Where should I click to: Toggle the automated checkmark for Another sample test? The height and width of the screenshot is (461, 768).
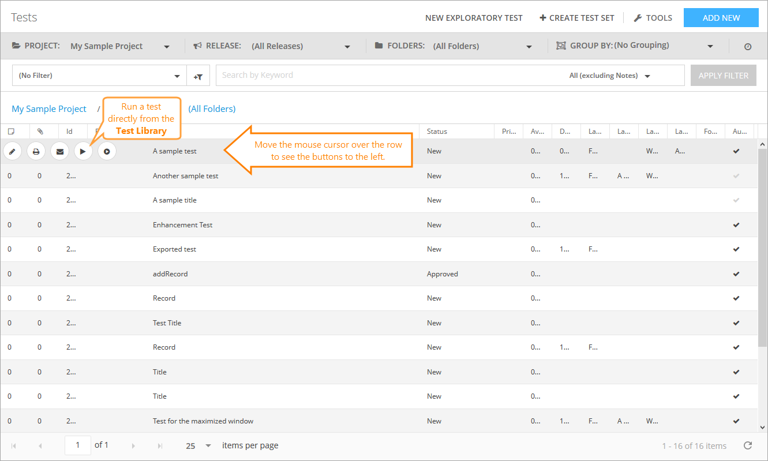tap(736, 176)
